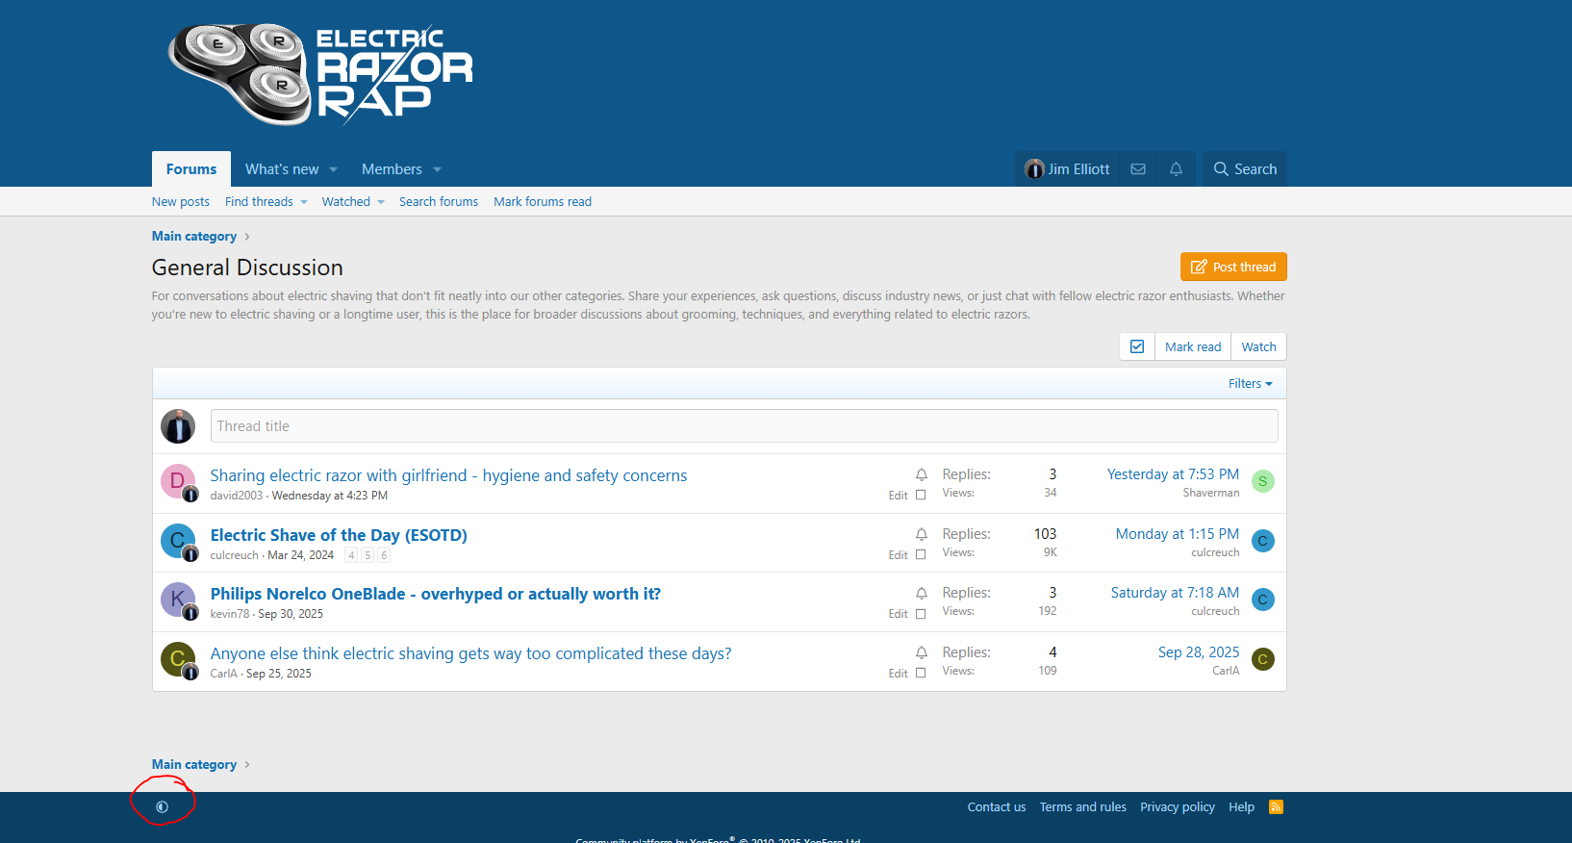Viewport: 1572px width, 843px height.
Task: Open the Members menu item
Action: tap(392, 169)
